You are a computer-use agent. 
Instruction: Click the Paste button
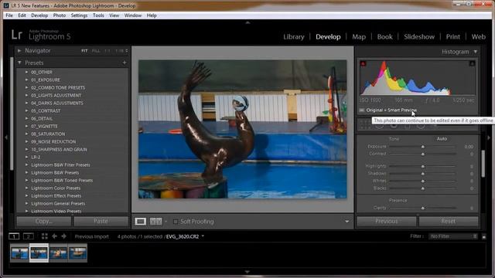(x=101, y=222)
